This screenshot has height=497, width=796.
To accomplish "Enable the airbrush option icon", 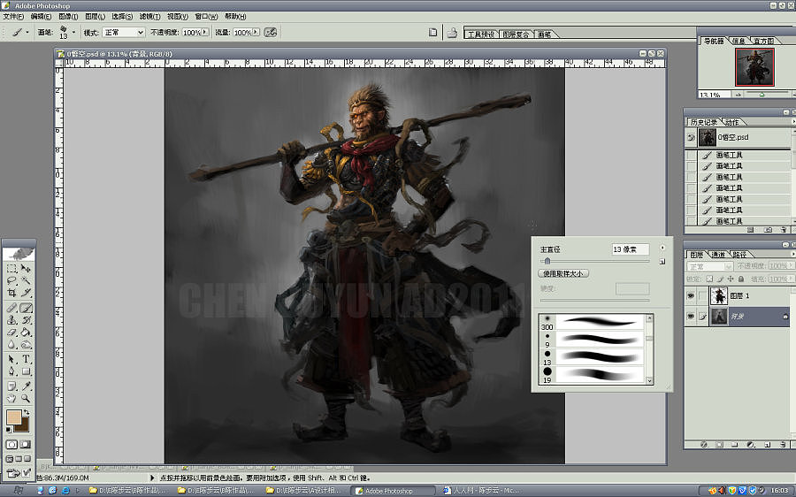I will pyautogui.click(x=271, y=32).
